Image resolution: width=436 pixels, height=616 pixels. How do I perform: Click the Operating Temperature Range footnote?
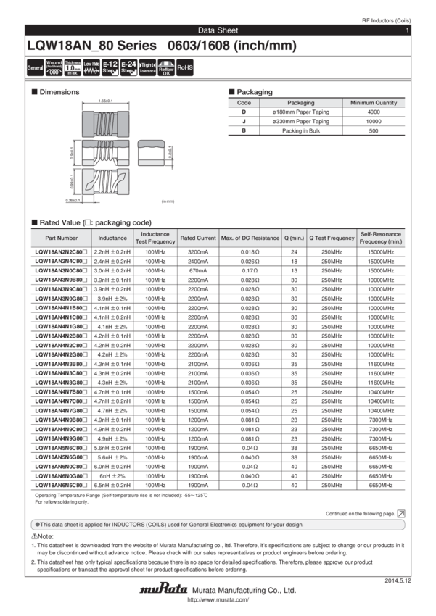[x=121, y=496]
